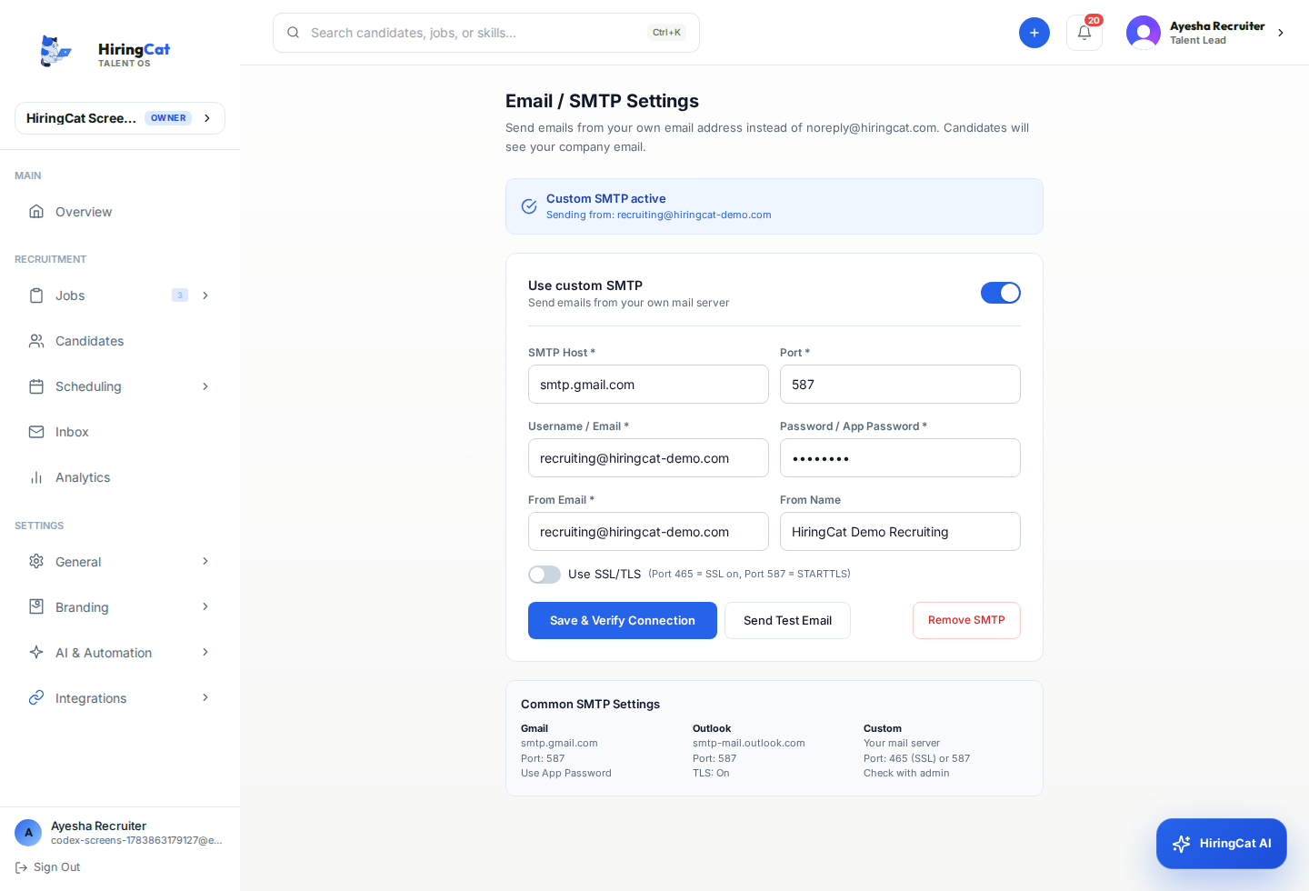1309x891 pixels.
Task: Click 'Use App Password' under Gmail settings
Action: 566,773
